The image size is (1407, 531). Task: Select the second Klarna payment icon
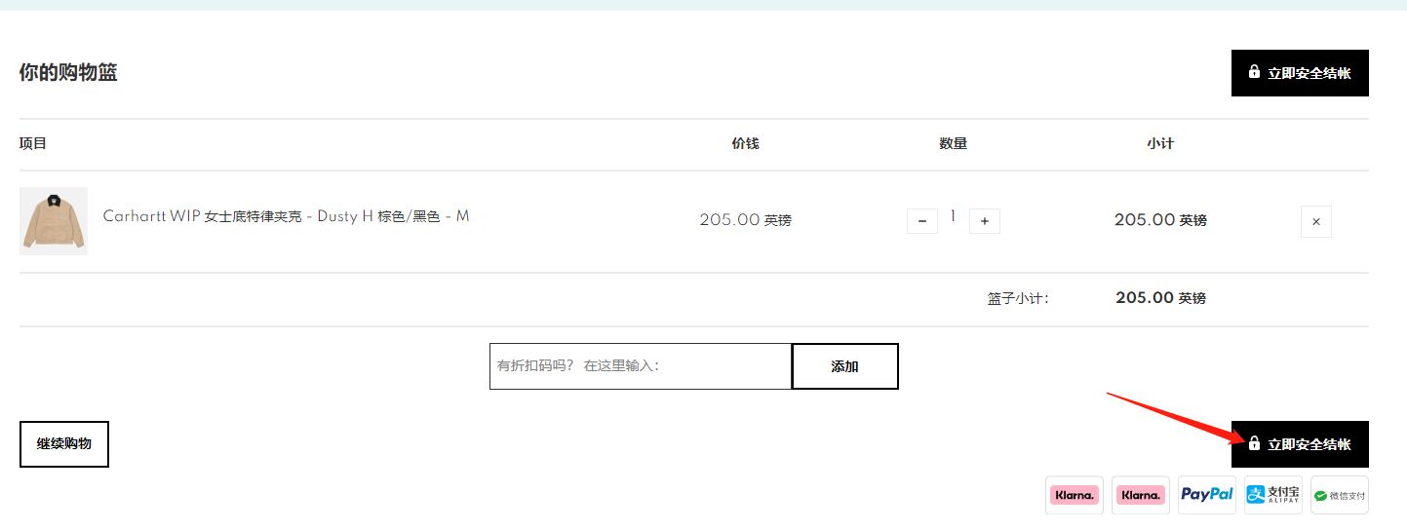1141,495
